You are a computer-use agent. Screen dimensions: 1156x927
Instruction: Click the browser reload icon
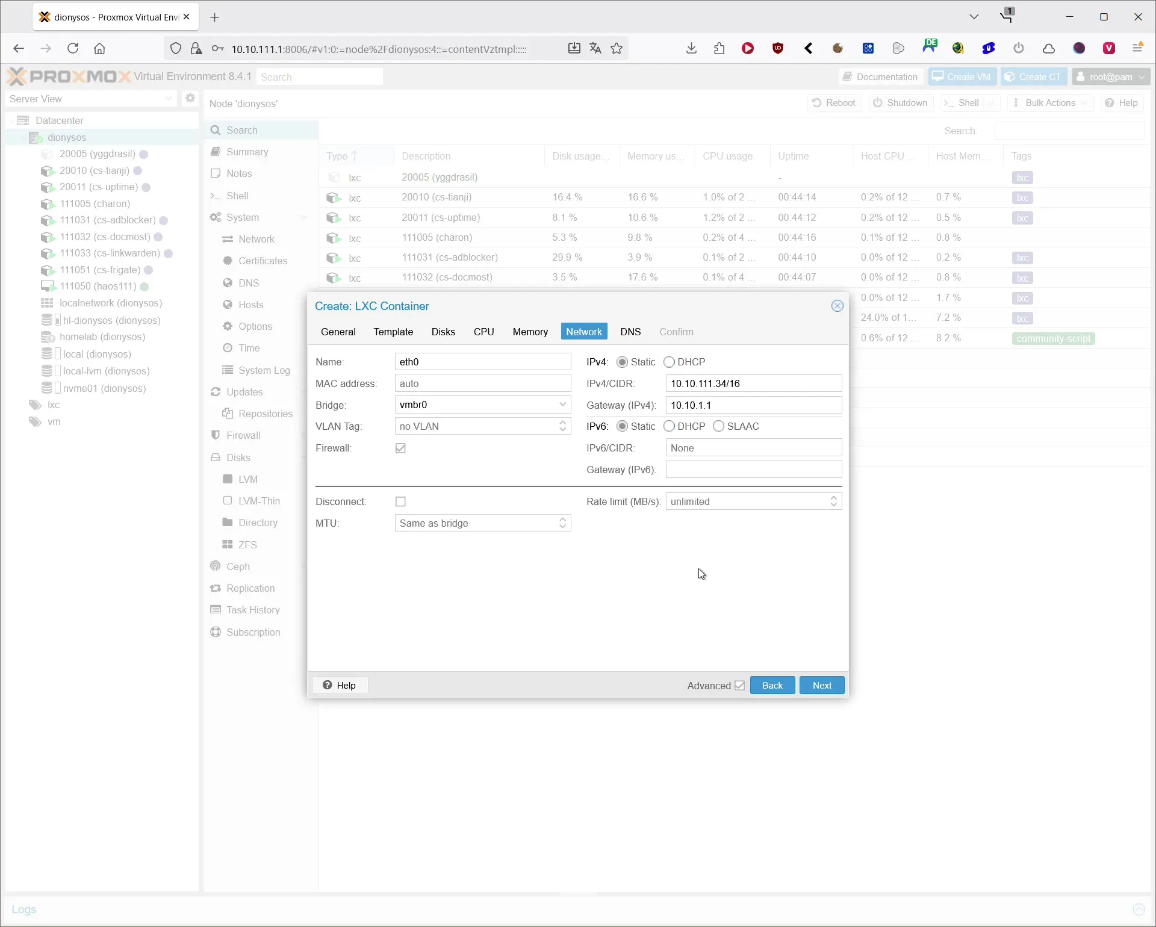(x=73, y=49)
